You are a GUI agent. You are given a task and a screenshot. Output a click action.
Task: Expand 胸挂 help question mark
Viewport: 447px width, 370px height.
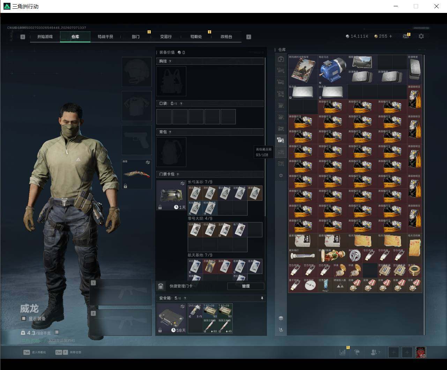(x=170, y=61)
